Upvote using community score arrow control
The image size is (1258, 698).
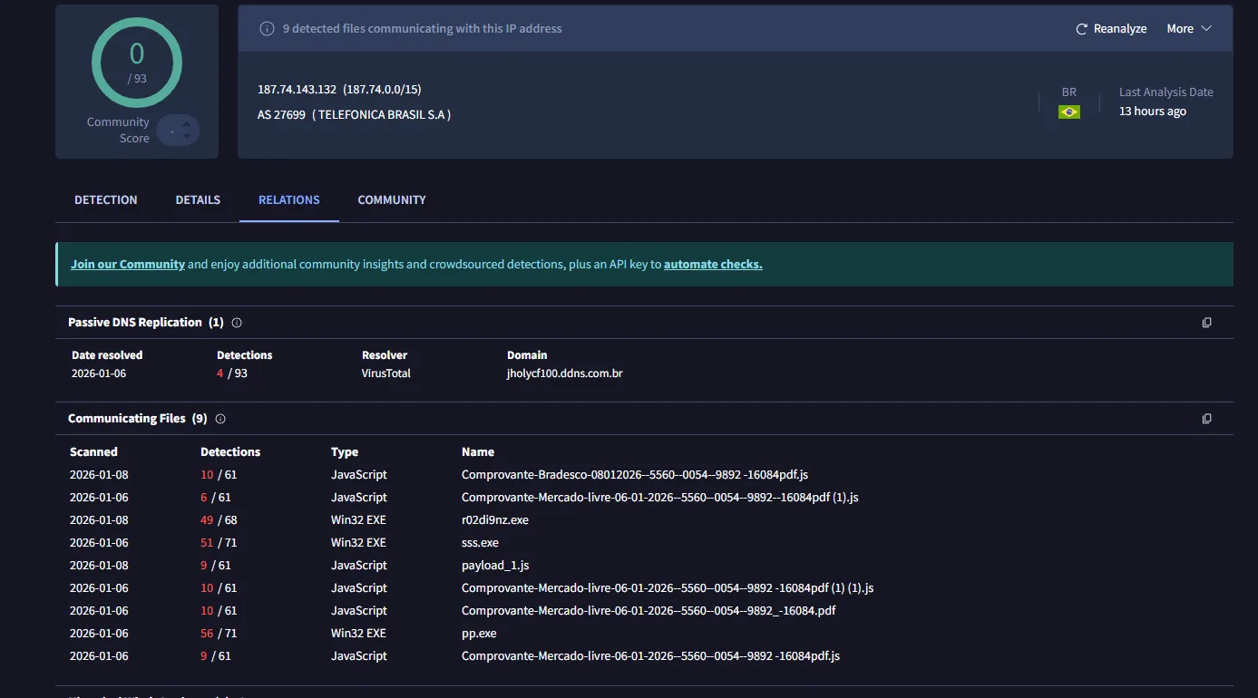coord(187,124)
